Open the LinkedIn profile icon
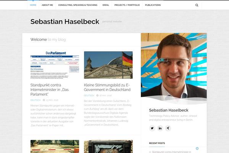This screenshot has height=153, width=229. coord(160,128)
